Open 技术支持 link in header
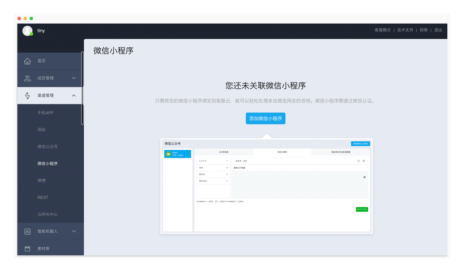The image size is (464, 272). coord(405,30)
